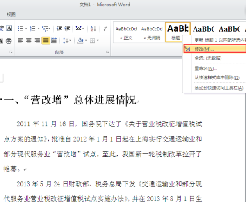Choose 更新 标题 1 以匹配所选内容
The width and height of the screenshot is (246, 202).
[x=220, y=40]
